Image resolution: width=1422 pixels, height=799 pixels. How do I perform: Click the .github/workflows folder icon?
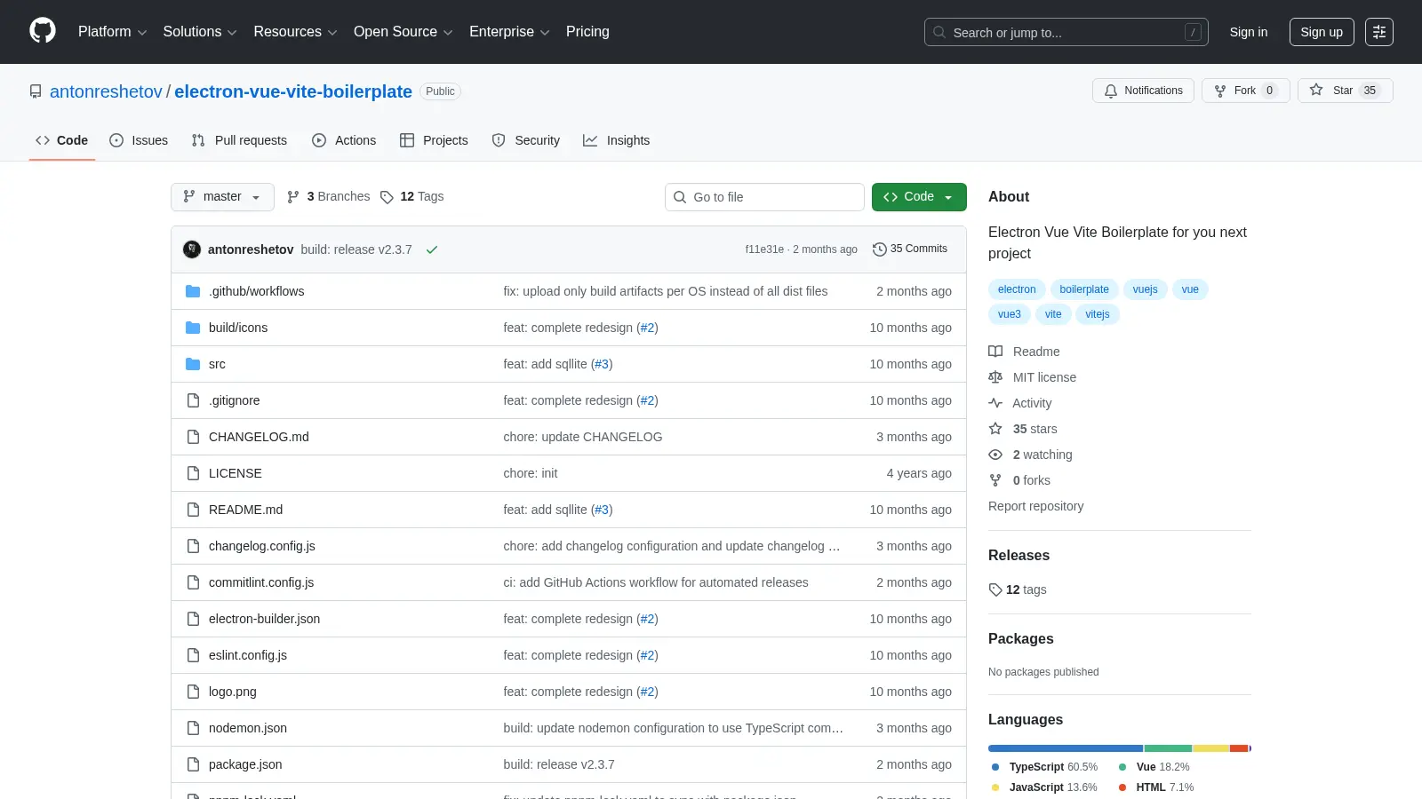click(x=193, y=291)
